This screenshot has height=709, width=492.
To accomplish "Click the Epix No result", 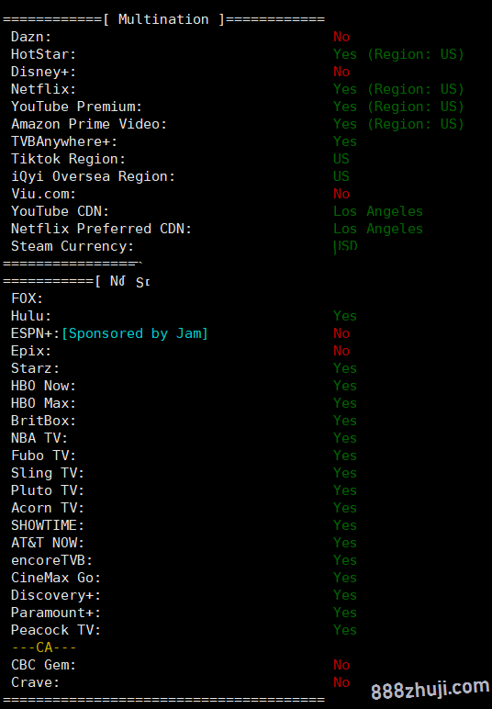I will click(341, 351).
